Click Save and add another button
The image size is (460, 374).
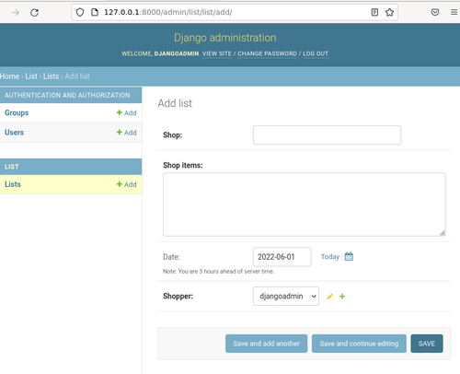point(266,344)
